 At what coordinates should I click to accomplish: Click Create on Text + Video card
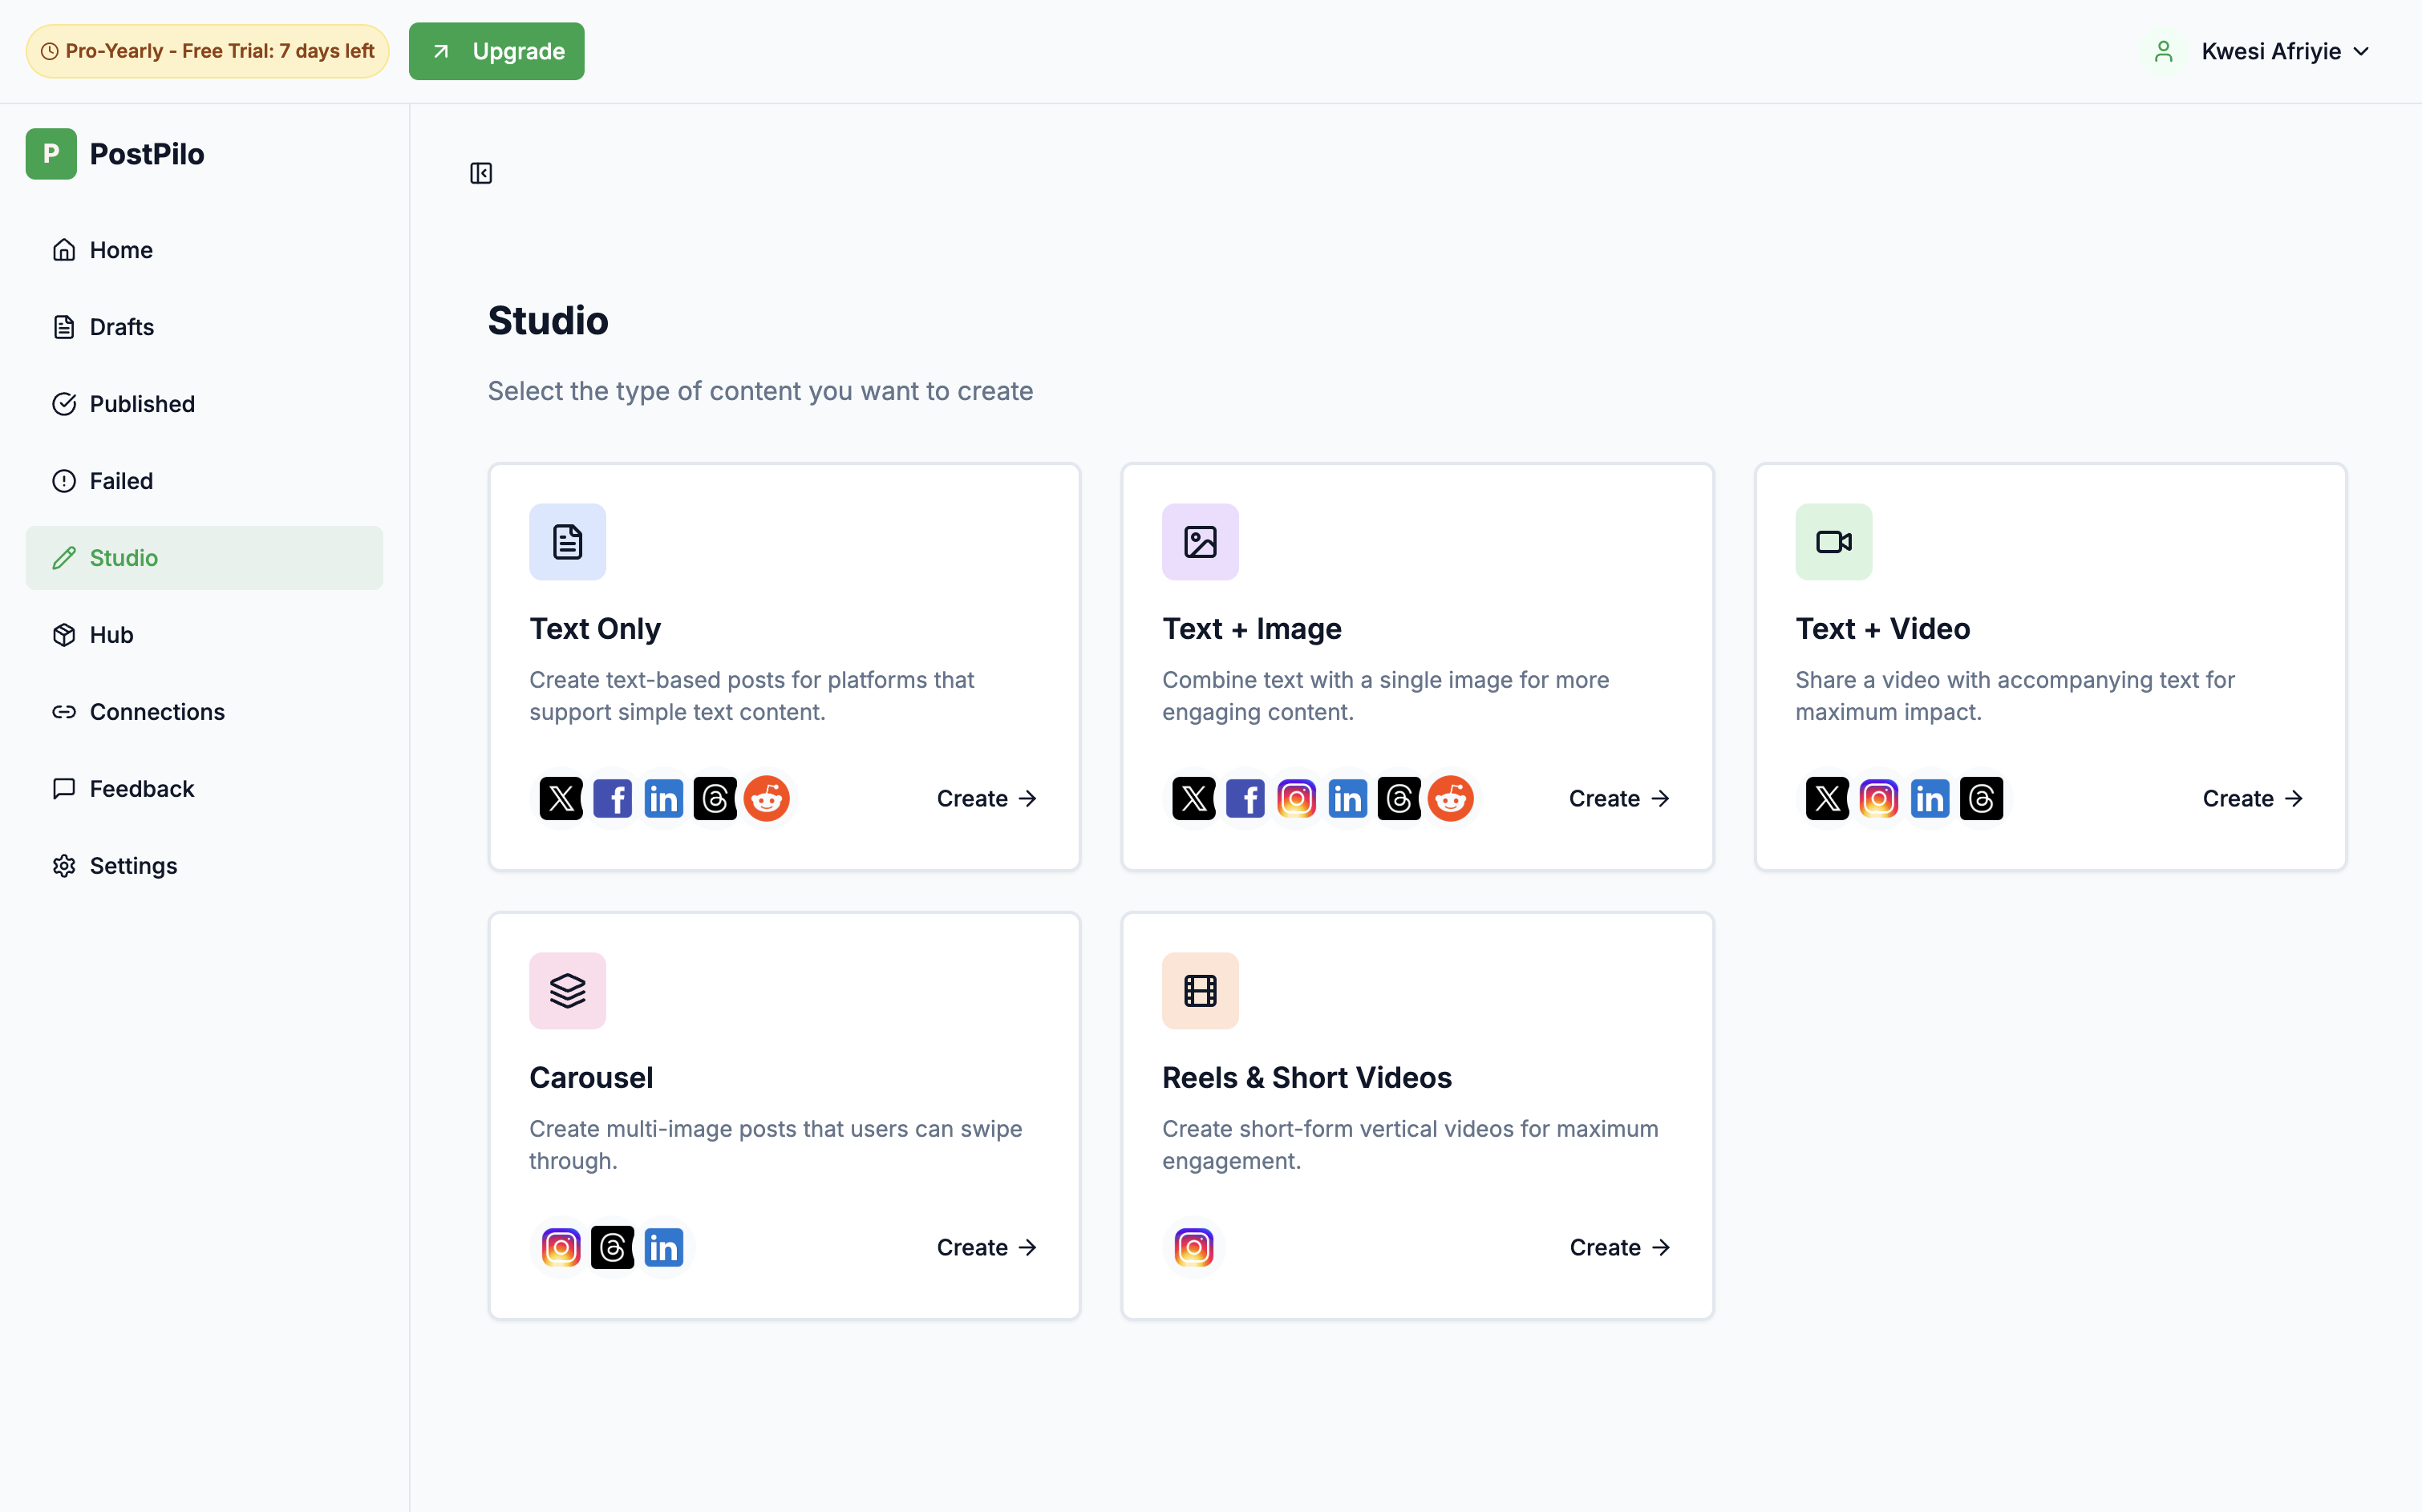[2252, 798]
